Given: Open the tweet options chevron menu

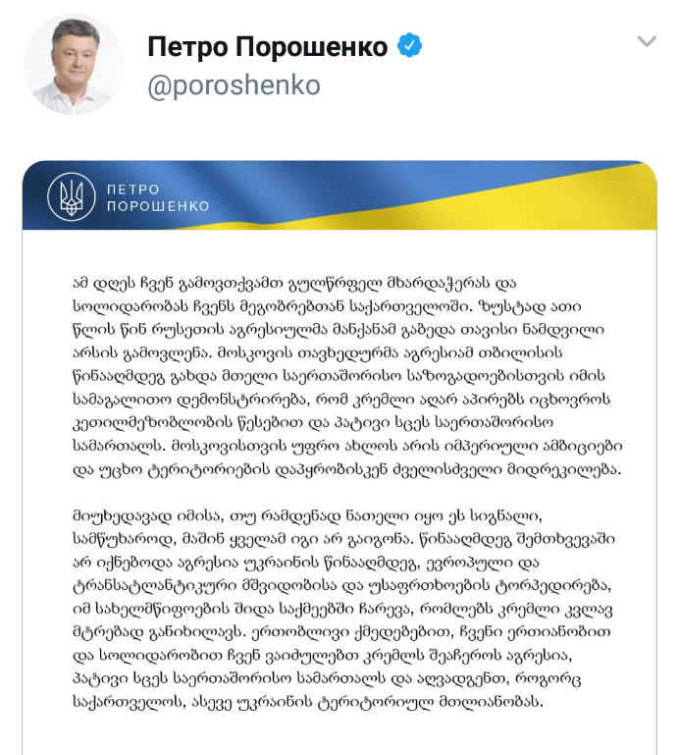Looking at the screenshot, I should 647,41.
